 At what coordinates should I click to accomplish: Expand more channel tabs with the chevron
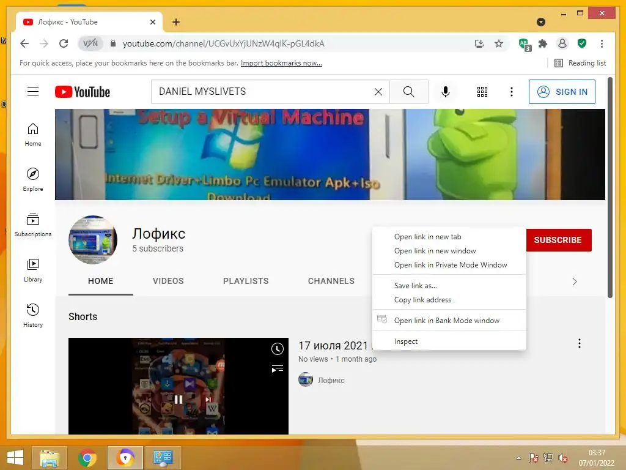574,282
